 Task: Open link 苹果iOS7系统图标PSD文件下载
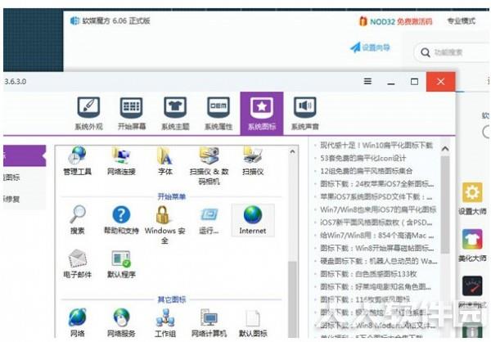376,196
